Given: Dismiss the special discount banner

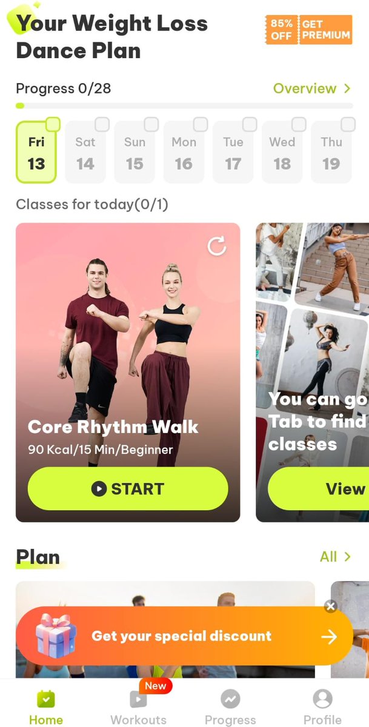Looking at the screenshot, I should pos(330,606).
